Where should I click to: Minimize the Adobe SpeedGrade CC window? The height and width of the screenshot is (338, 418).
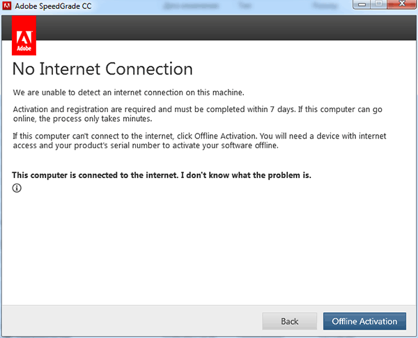(x=362, y=4)
